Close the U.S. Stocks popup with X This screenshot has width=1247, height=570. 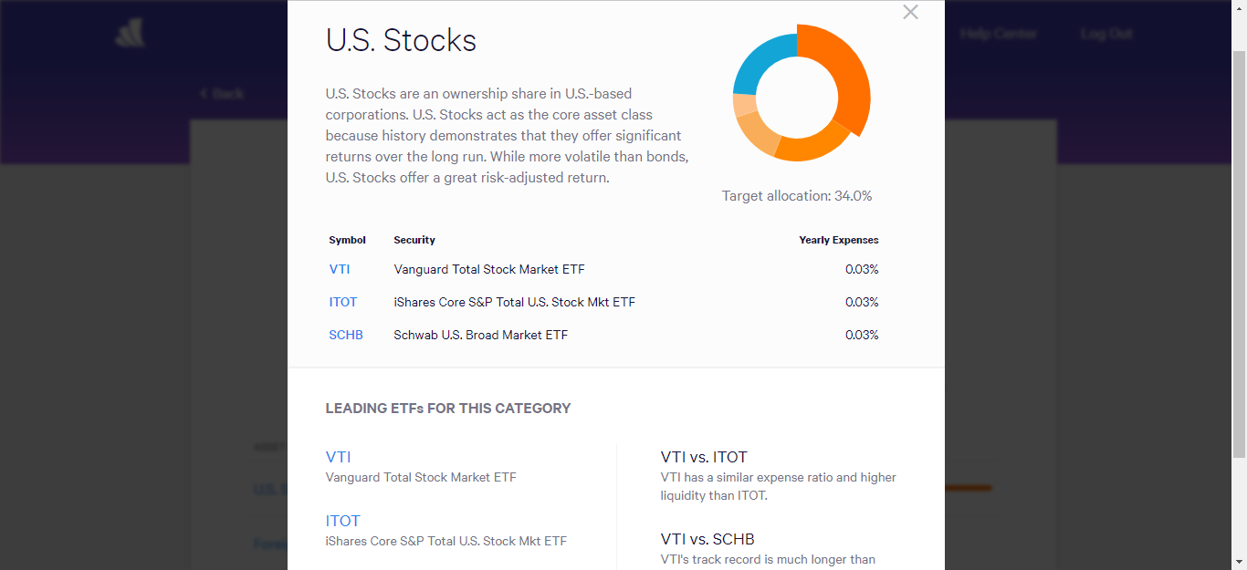pos(910,13)
